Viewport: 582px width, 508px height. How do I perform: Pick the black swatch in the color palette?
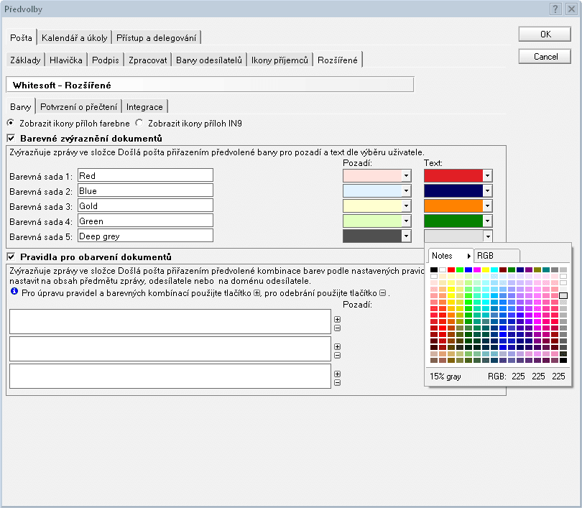coord(434,270)
